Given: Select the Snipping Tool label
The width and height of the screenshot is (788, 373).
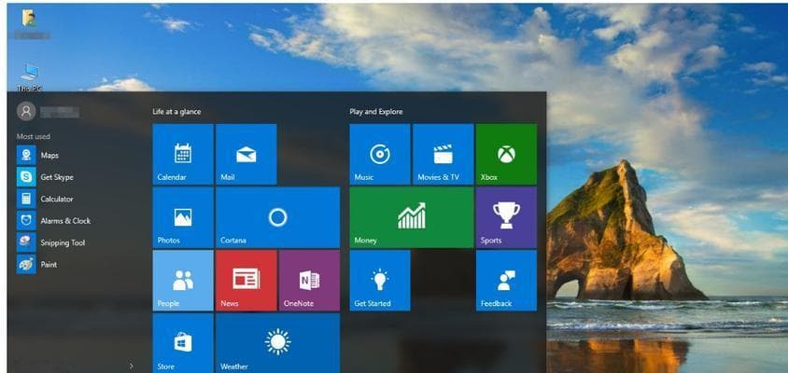Looking at the screenshot, I should [63, 243].
